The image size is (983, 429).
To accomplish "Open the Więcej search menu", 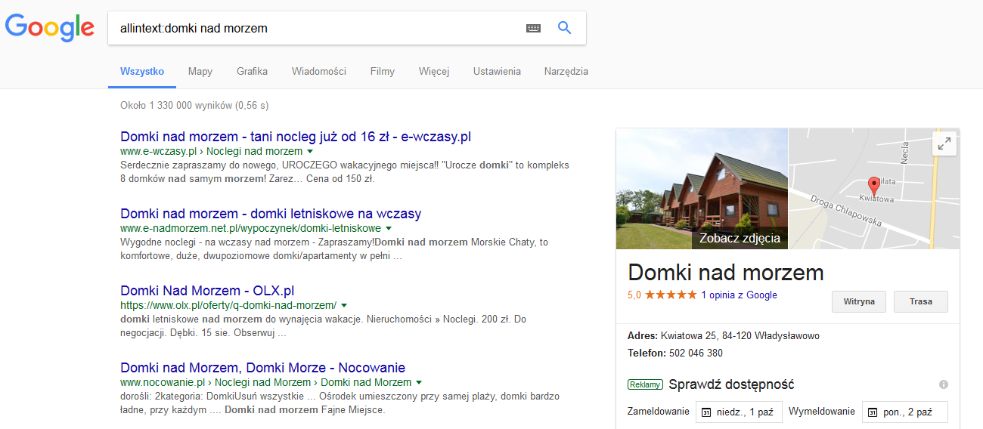I will tap(434, 72).
